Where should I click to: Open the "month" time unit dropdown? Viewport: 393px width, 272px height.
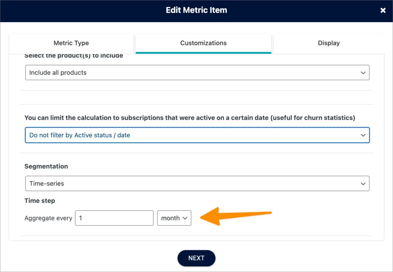pos(174,218)
